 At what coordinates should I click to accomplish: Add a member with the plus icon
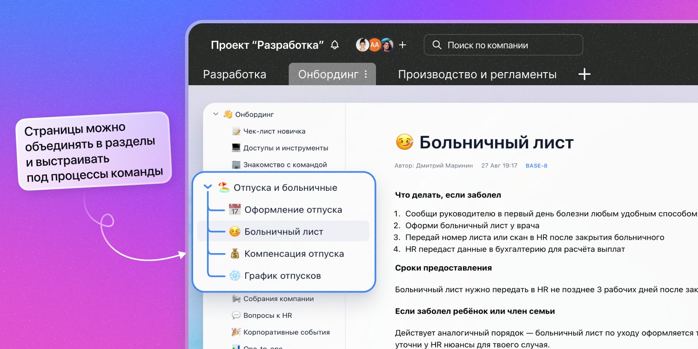coord(403,45)
